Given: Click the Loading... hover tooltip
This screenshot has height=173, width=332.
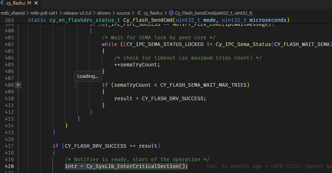Looking at the screenshot, I should 87,76.
